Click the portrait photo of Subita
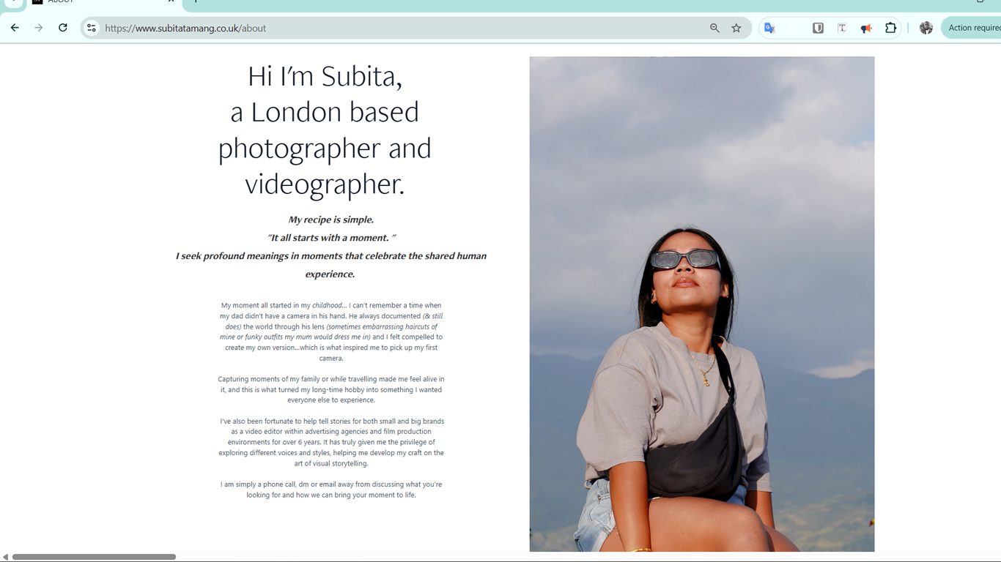This screenshot has width=1001, height=562. pos(702,304)
